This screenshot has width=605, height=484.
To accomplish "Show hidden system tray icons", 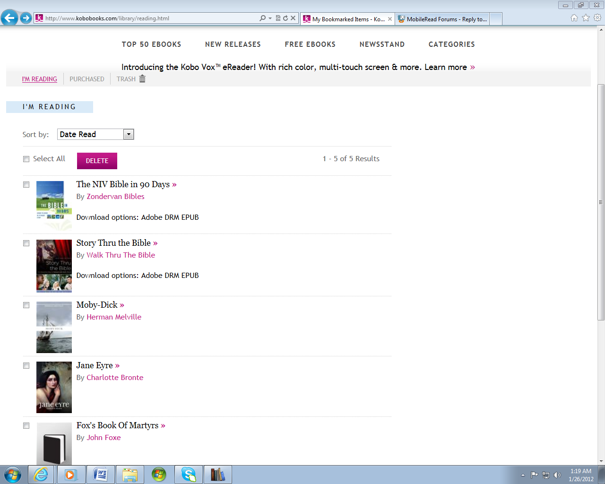I will 523,475.
